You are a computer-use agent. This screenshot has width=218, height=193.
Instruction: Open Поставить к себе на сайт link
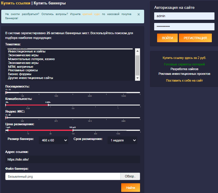(x=184, y=80)
